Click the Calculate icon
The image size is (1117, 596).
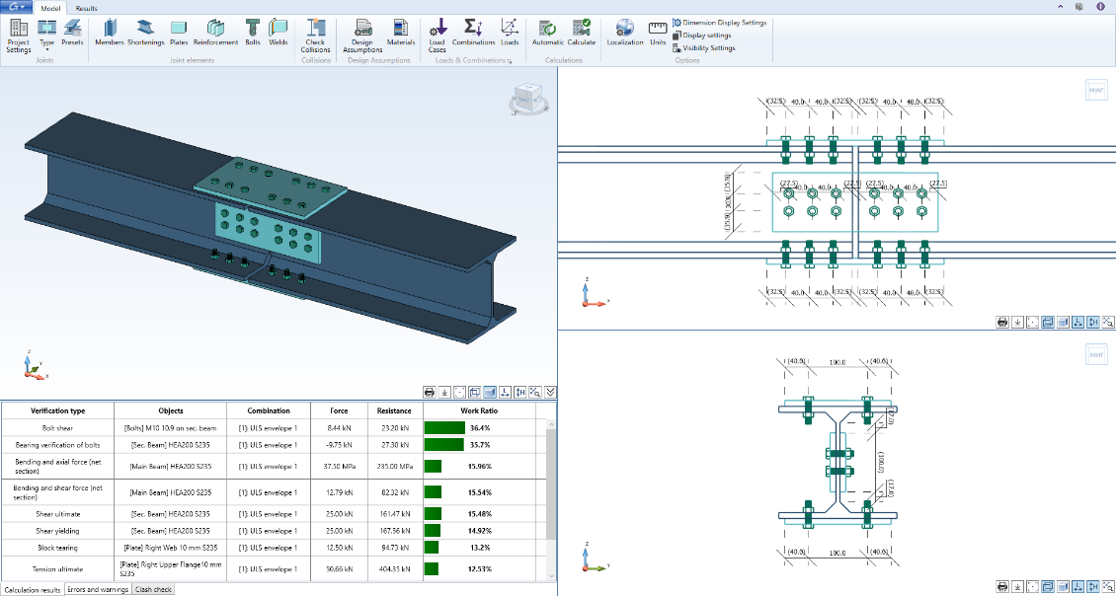582,30
